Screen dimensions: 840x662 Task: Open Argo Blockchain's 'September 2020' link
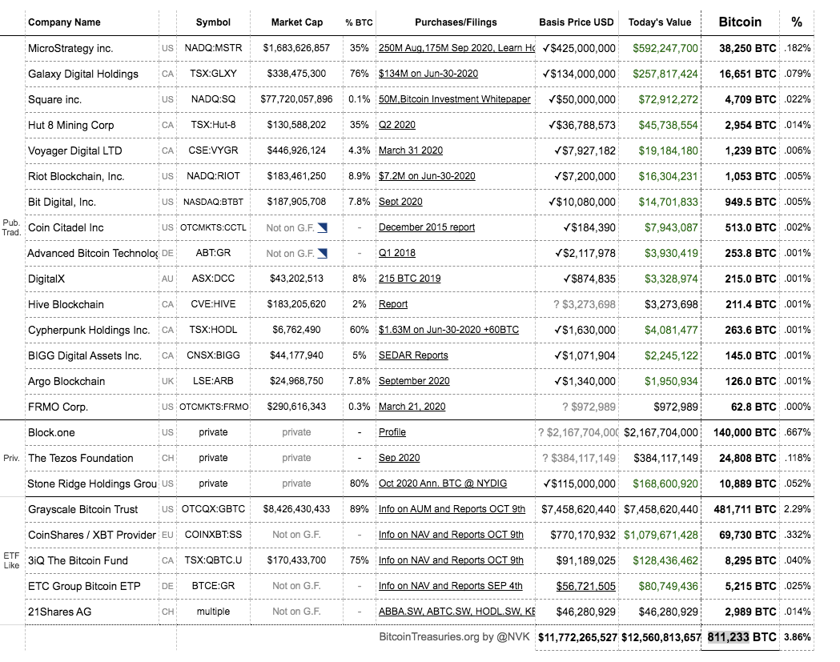point(414,381)
